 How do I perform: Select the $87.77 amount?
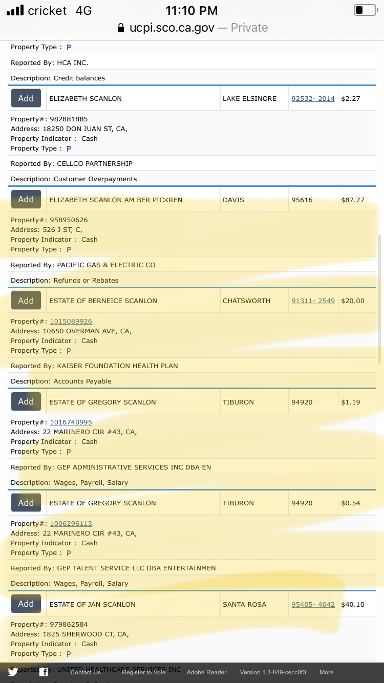[353, 200]
